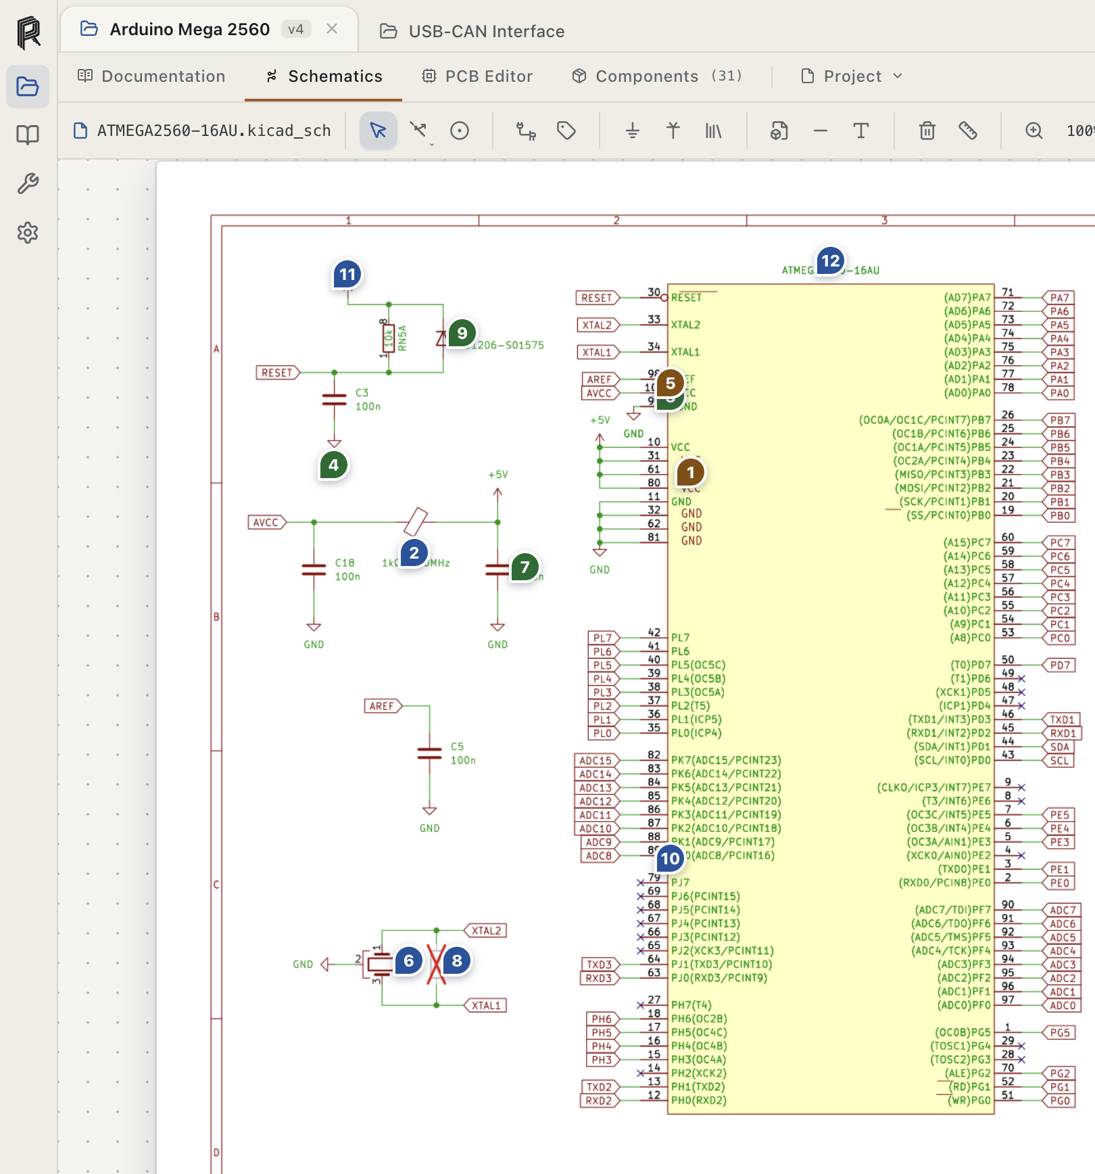
Task: Open the symbol library icon
Action: click(713, 131)
